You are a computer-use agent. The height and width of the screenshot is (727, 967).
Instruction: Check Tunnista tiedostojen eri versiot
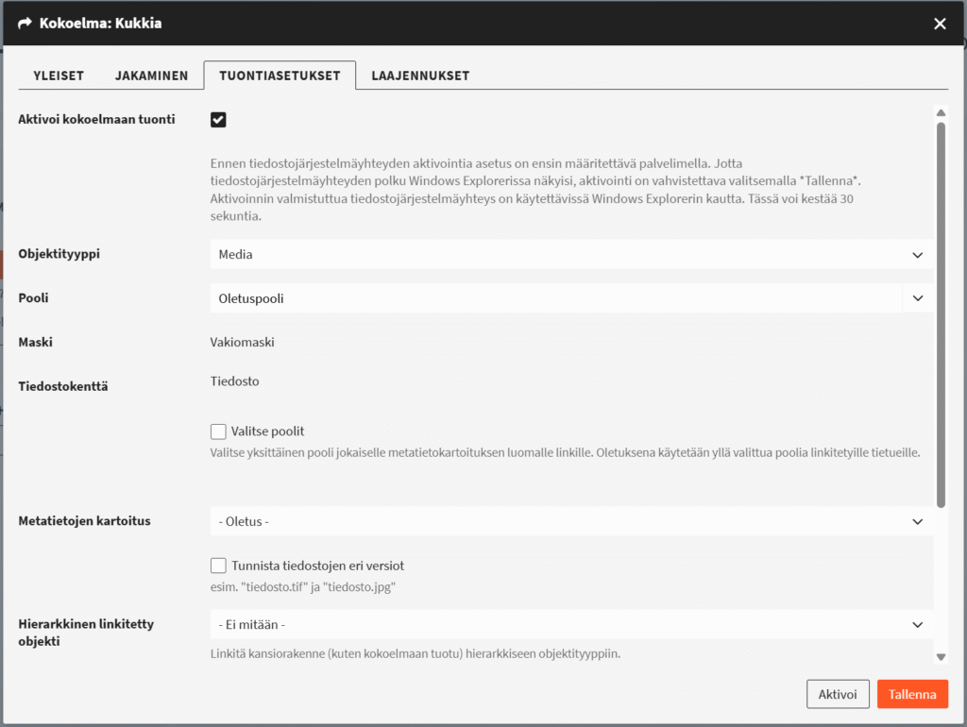218,566
